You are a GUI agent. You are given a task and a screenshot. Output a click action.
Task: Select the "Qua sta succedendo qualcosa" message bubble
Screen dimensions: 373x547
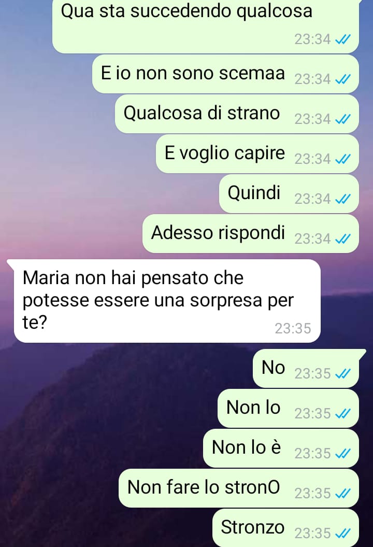click(x=206, y=25)
